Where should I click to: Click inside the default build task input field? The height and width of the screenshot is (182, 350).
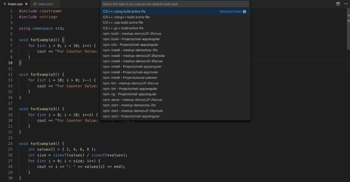[x=175, y=4]
